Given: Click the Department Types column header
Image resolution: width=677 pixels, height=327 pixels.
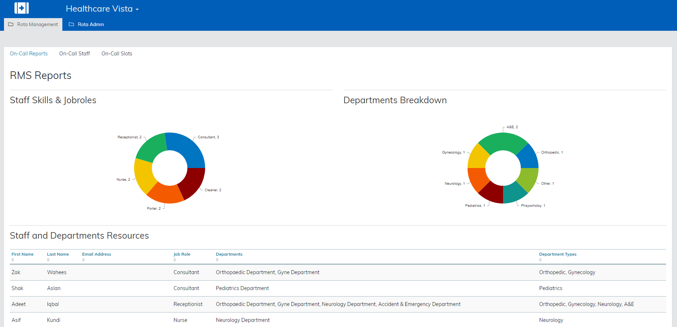Looking at the screenshot, I should (557, 254).
